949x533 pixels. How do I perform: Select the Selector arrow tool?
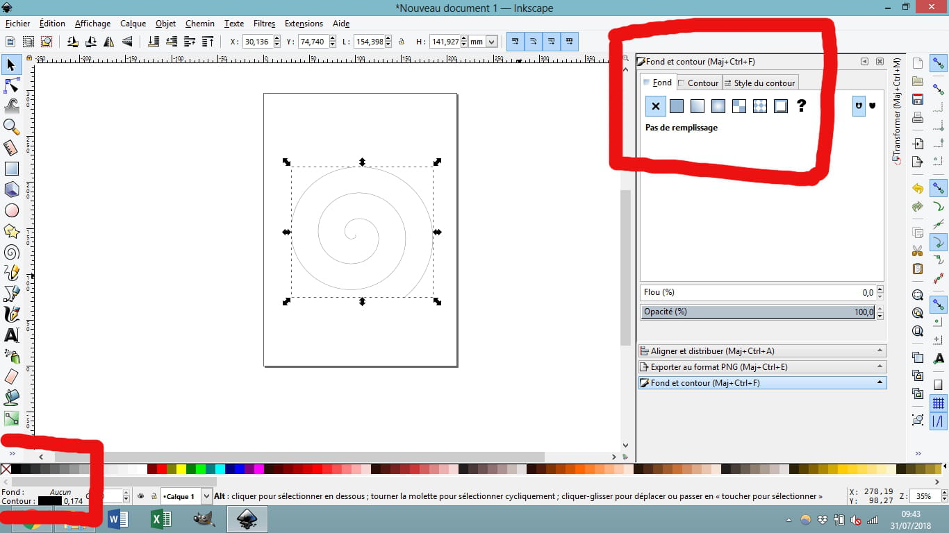click(x=11, y=65)
